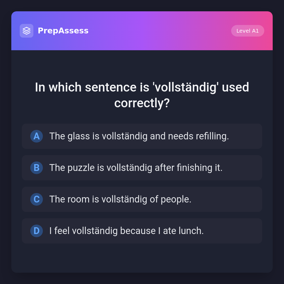Screen dimensions: 284x284
Task: Click the circular B letter badge
Action: (37, 168)
